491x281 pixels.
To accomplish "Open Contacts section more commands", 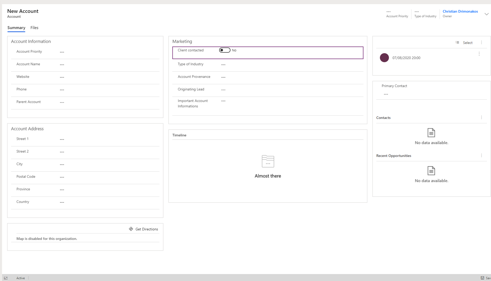I will 481,117.
